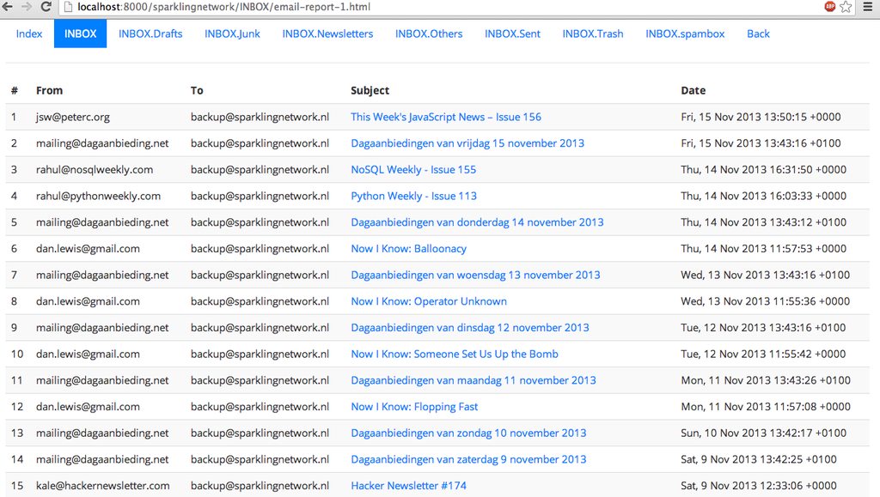Open the INBOX.spambox tab

point(685,33)
